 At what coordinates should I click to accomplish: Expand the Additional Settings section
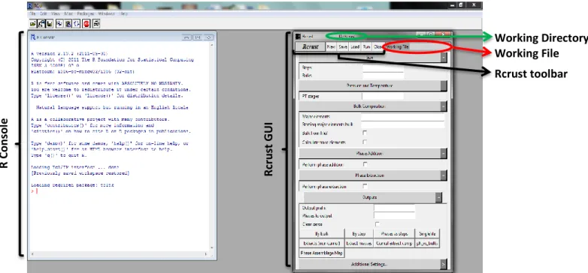click(x=444, y=264)
